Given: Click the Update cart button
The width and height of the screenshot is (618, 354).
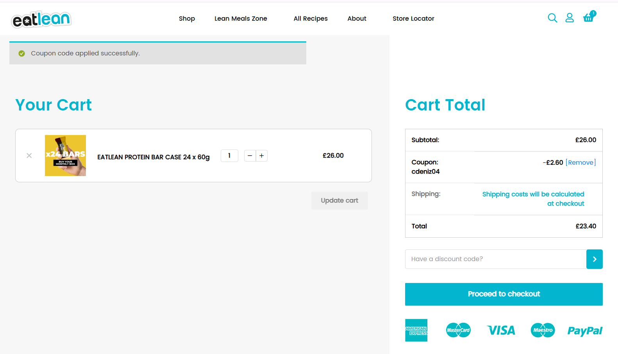Looking at the screenshot, I should (339, 201).
